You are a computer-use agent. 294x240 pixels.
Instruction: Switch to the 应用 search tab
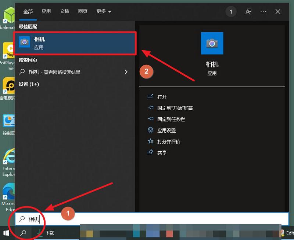(46, 11)
